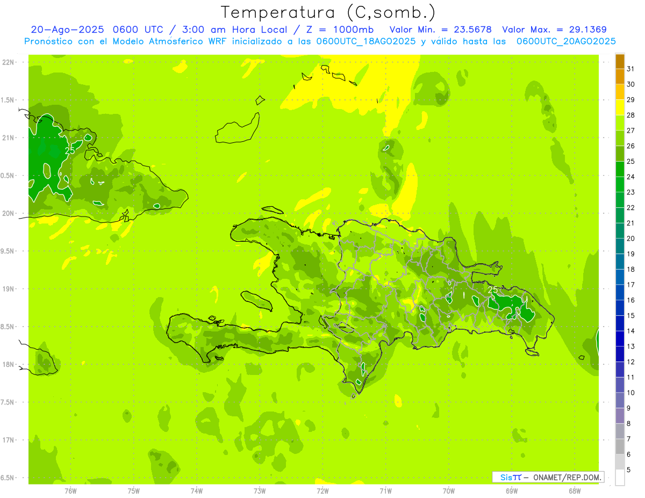Click the '20' label on the color legend
Screen dimensions: 645x498
[x=631, y=239]
